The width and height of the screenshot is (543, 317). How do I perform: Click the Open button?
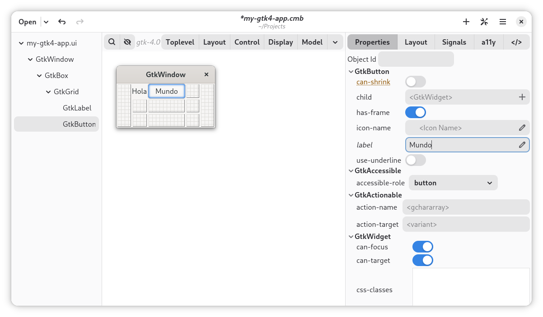pyautogui.click(x=27, y=22)
